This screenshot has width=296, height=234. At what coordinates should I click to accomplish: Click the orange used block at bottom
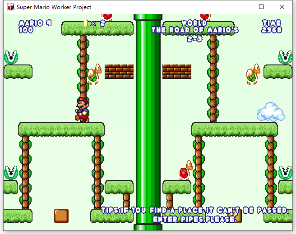click(x=61, y=216)
